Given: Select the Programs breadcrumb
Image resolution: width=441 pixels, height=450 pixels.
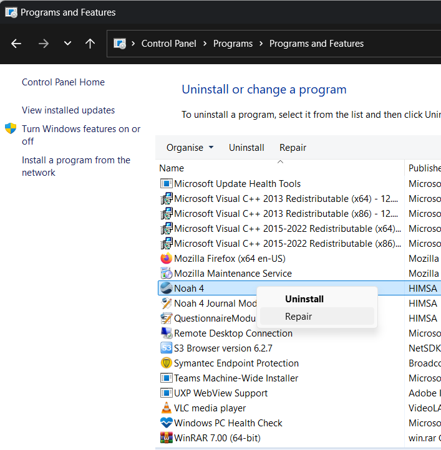Looking at the screenshot, I should (x=233, y=44).
